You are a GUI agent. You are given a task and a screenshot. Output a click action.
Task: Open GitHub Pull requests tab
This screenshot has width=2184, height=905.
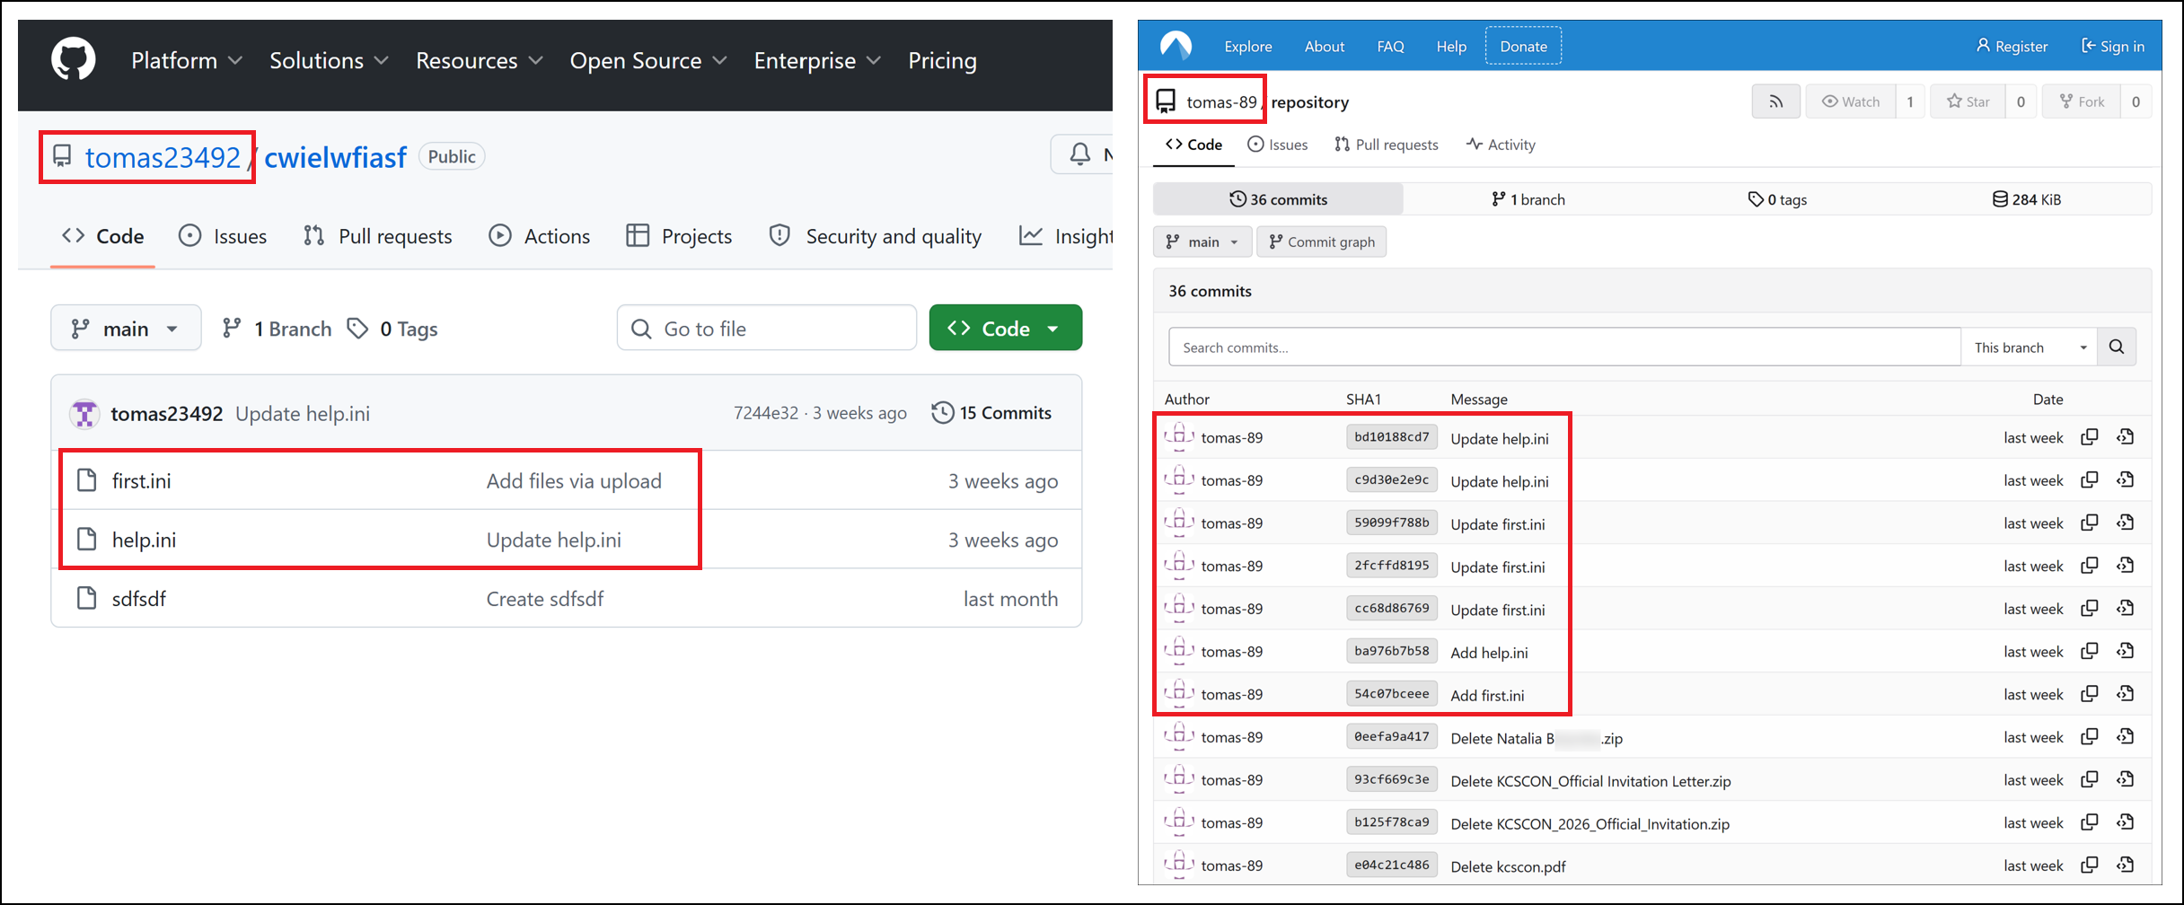pyautogui.click(x=378, y=236)
